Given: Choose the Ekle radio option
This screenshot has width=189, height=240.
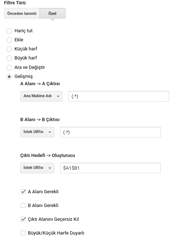Looking at the screenshot, I should pos(9,40).
